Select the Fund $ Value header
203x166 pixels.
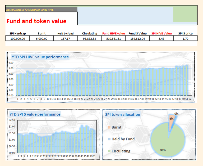137,33
